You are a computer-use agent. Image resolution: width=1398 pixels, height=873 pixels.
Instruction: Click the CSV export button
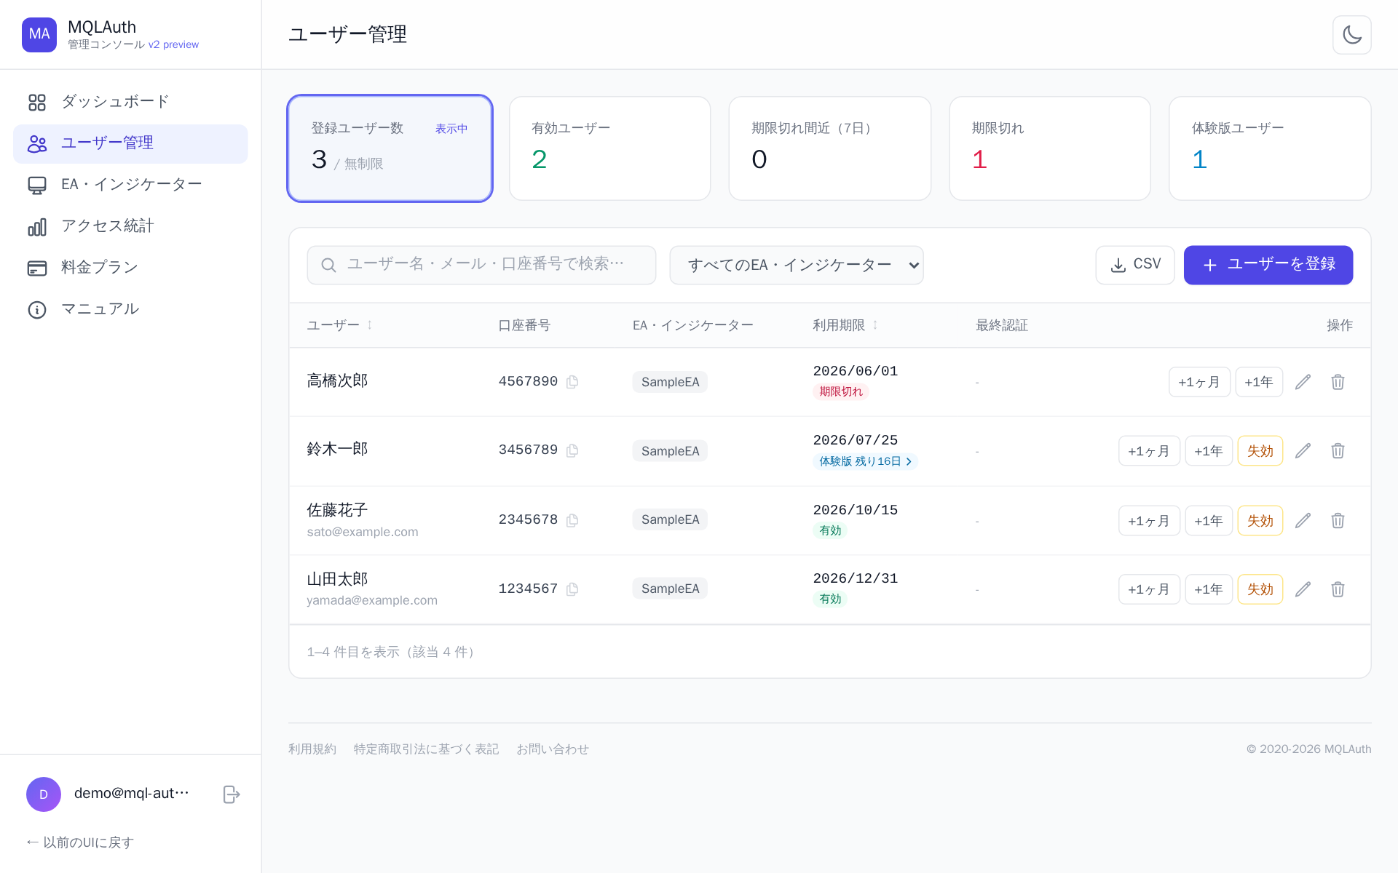[1134, 265]
